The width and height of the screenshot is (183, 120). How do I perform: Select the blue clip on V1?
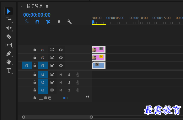(x=99, y=65)
